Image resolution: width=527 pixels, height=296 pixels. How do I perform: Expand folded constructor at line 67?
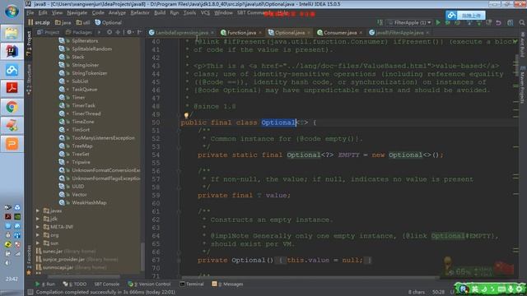179,260
